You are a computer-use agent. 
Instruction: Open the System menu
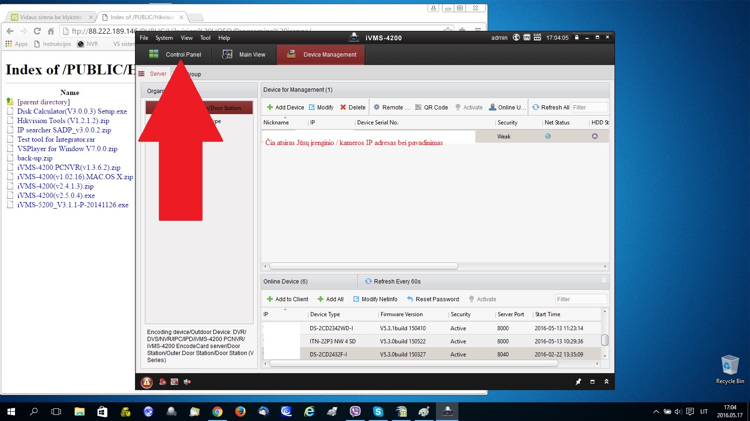pos(164,38)
